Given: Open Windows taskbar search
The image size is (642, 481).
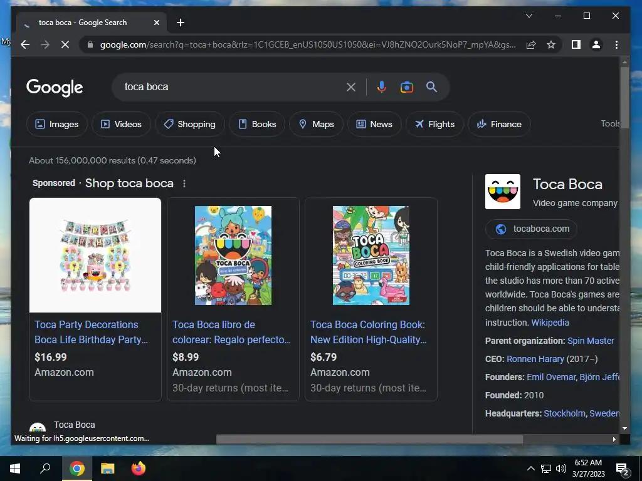Looking at the screenshot, I should click(x=45, y=468).
